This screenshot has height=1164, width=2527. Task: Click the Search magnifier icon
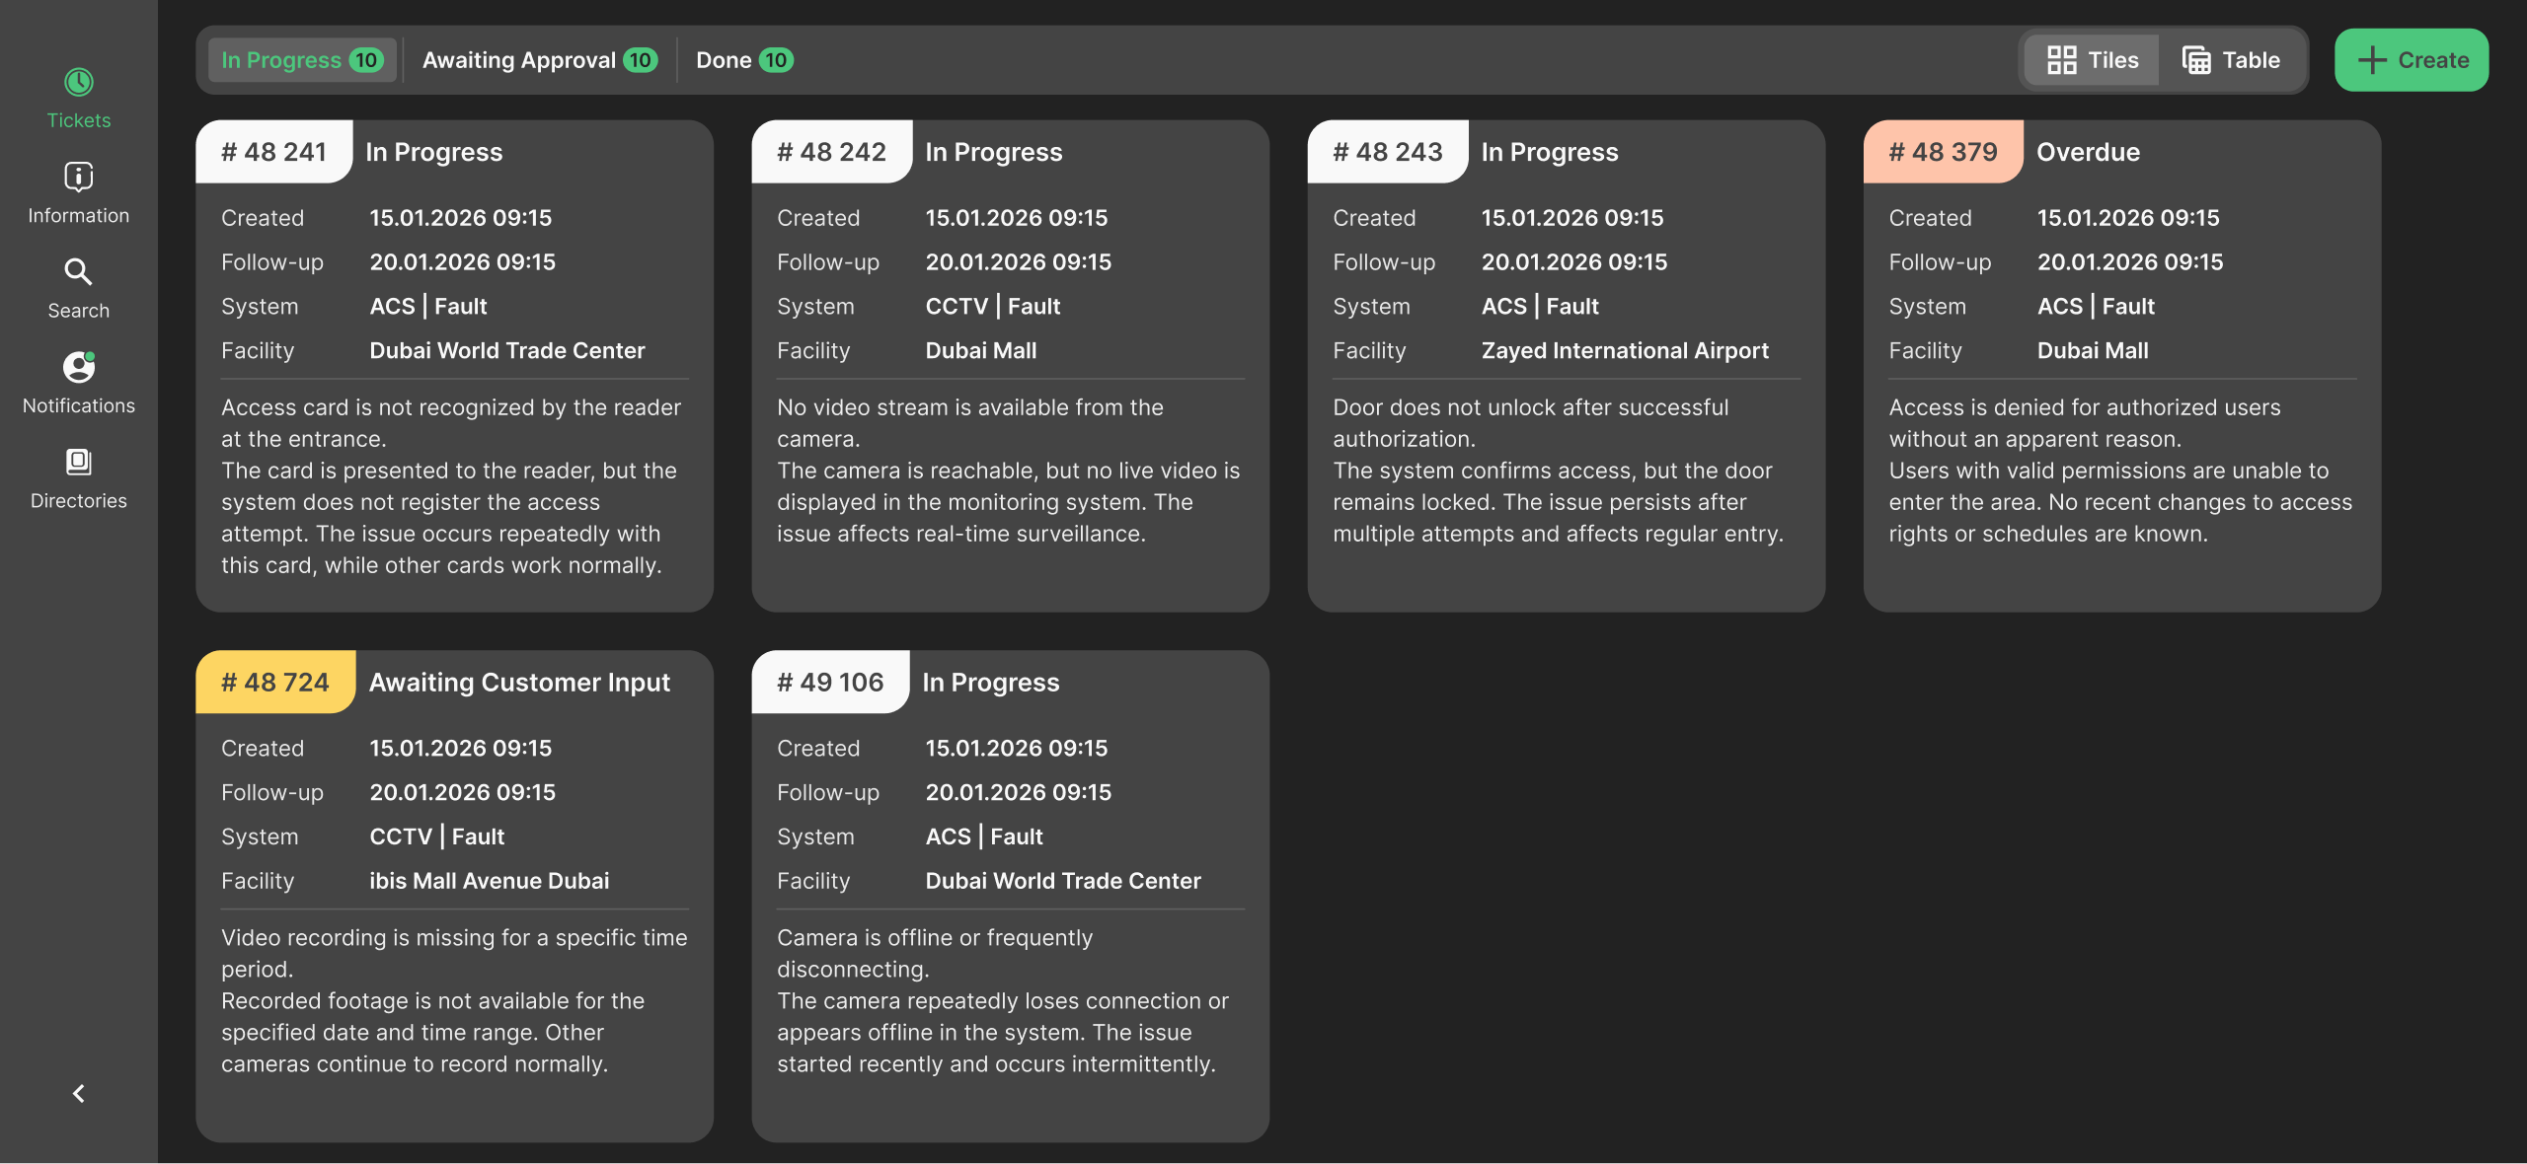click(79, 272)
